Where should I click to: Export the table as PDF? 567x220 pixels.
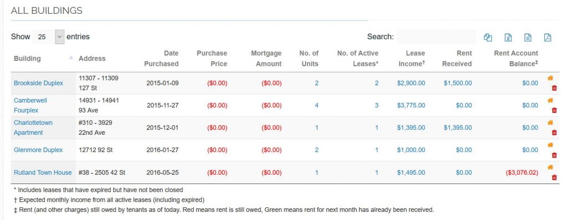pos(548,37)
